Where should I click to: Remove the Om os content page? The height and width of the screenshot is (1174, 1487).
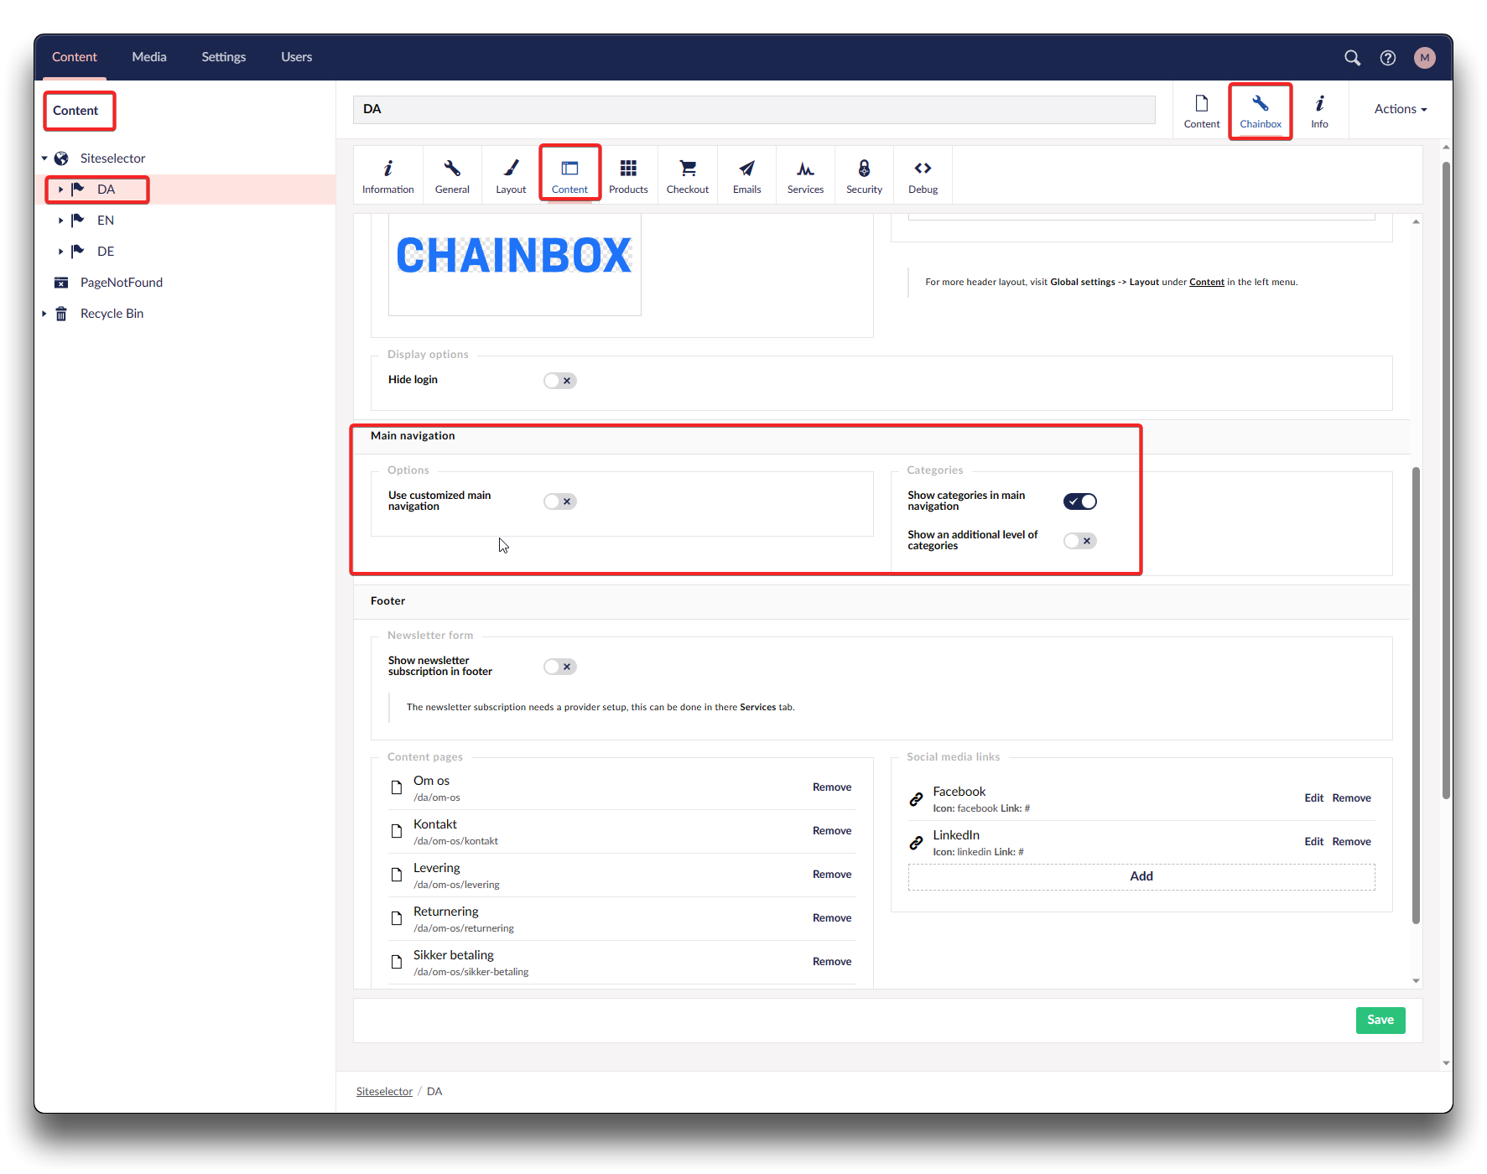tap(832, 787)
